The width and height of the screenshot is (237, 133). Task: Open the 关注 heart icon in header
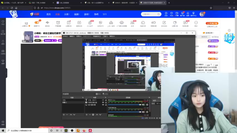tap(172, 14)
